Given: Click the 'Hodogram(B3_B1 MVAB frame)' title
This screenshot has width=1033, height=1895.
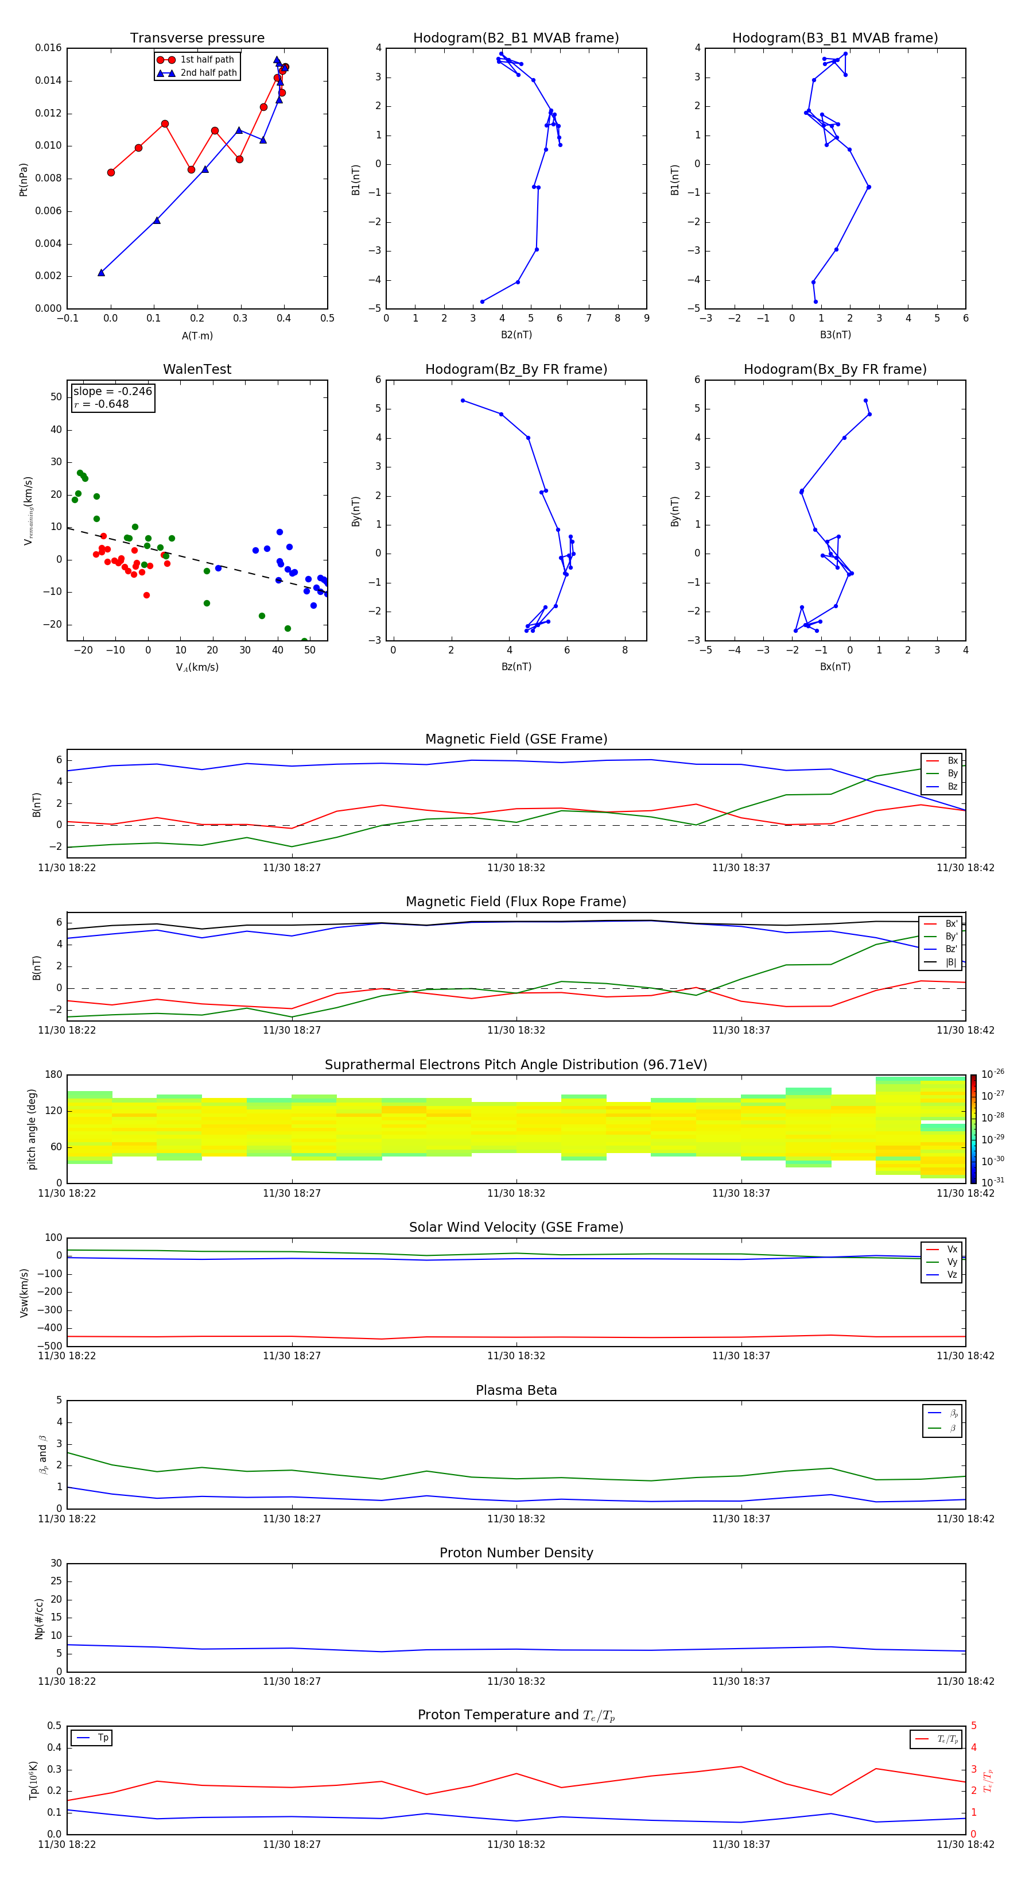Looking at the screenshot, I should [835, 38].
